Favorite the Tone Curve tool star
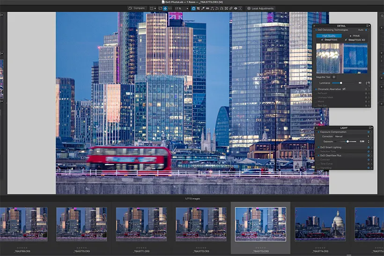This screenshot has width=384, height=256. tap(369, 164)
